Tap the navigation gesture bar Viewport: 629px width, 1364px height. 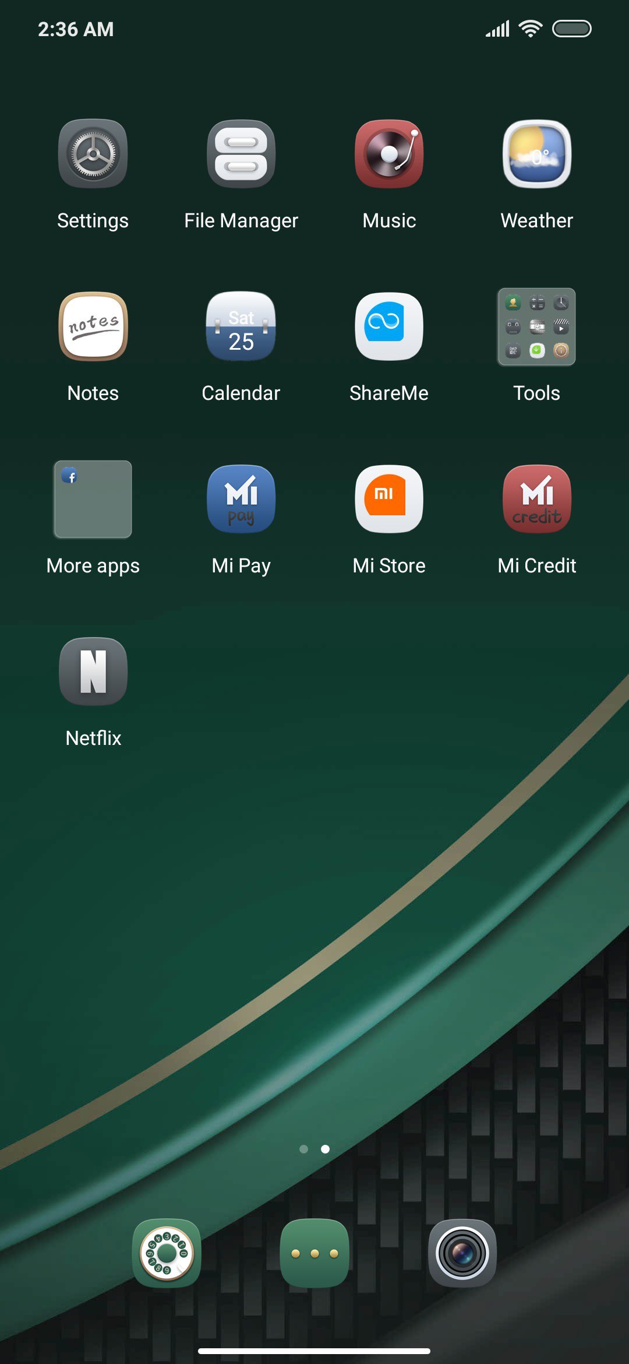pyautogui.click(x=314, y=1351)
